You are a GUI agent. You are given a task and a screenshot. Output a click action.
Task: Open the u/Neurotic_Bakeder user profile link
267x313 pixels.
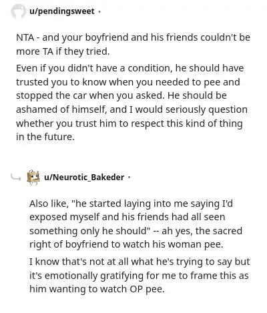(x=84, y=178)
